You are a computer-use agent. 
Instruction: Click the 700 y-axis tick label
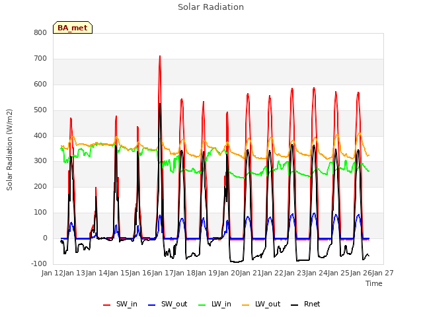pyautogui.click(x=40, y=59)
